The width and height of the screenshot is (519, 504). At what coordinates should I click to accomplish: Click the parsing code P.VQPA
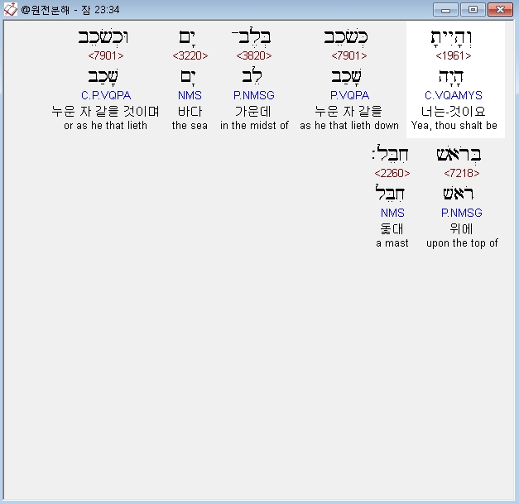[349, 95]
